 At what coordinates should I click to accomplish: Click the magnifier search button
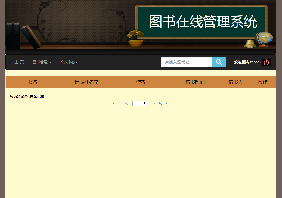(219, 62)
